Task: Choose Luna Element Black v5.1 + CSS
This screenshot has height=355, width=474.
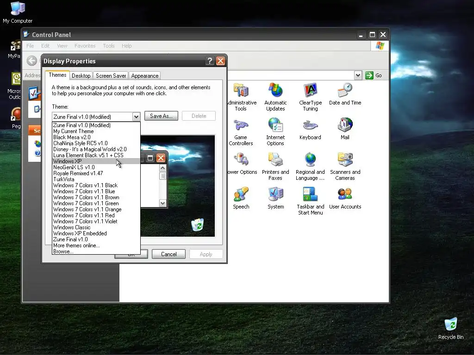Action: point(96,155)
